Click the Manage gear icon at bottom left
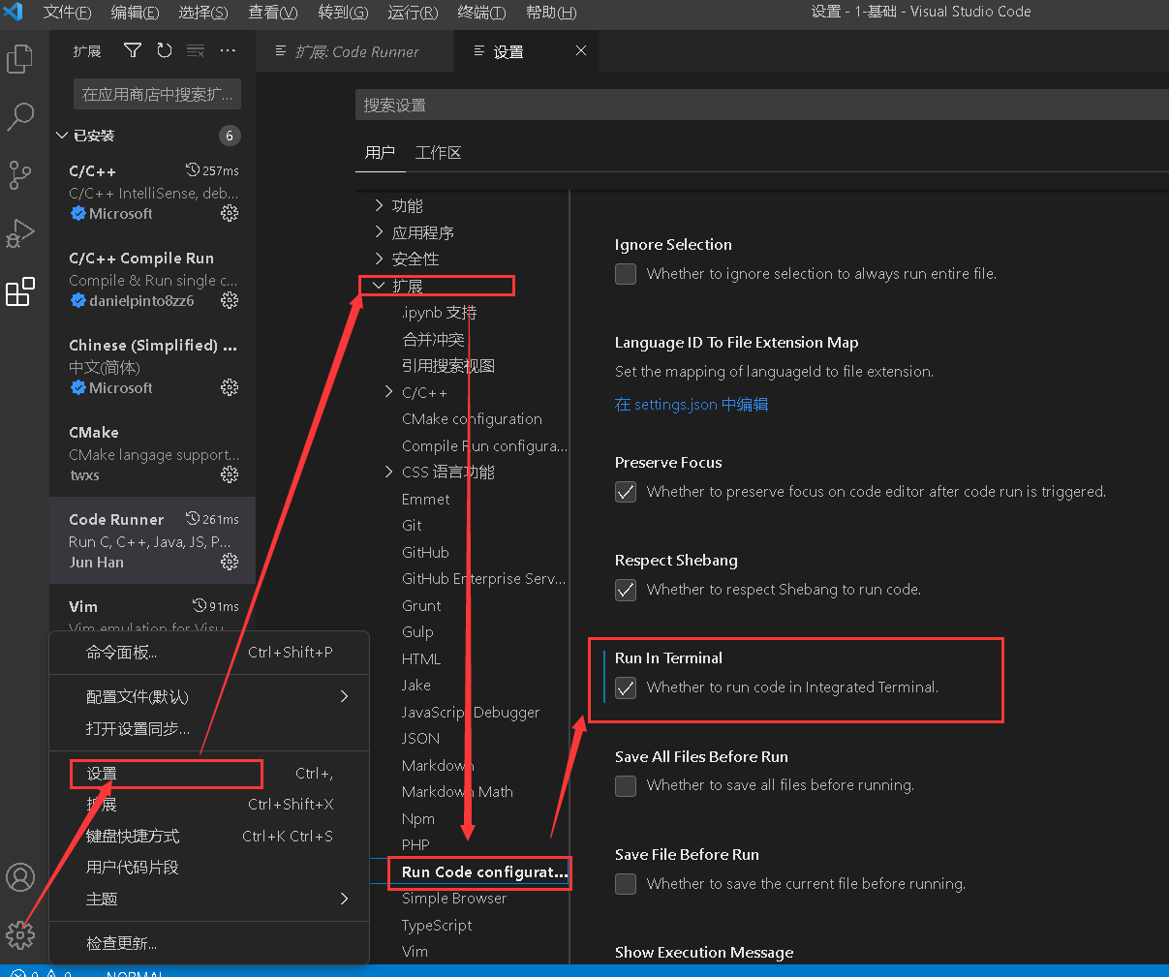 click(19, 934)
